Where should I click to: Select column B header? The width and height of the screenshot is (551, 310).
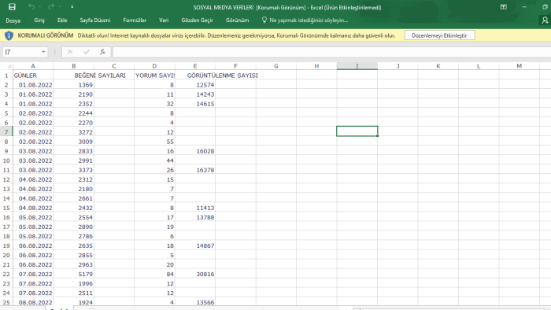click(x=73, y=66)
